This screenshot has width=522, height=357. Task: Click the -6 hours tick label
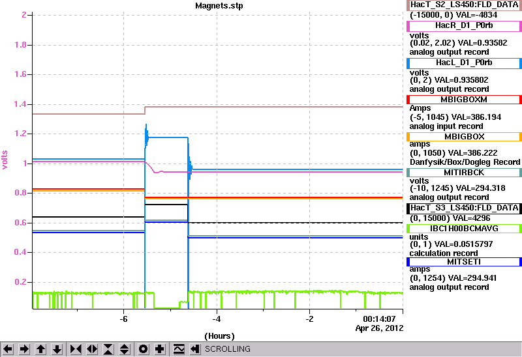click(123, 319)
